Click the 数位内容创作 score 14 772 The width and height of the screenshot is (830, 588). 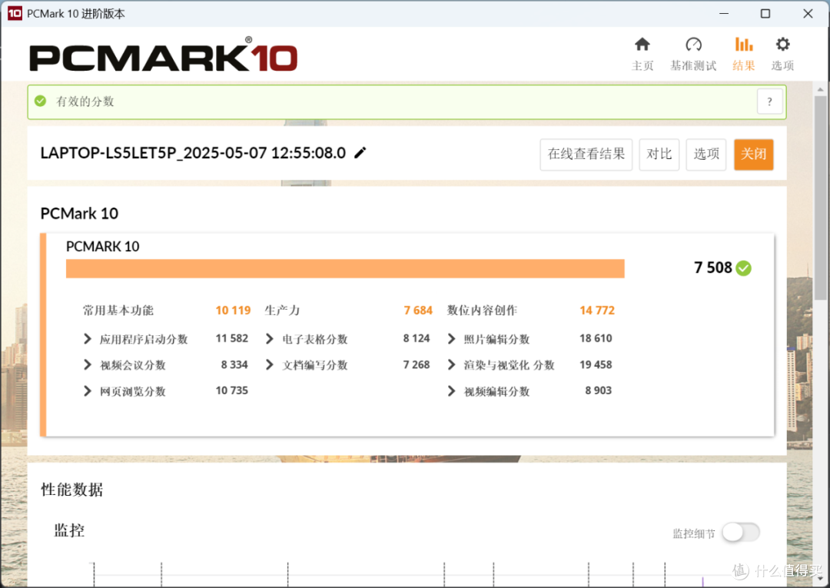(597, 311)
